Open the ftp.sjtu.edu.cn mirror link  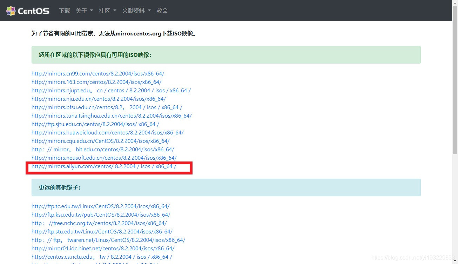95,124
